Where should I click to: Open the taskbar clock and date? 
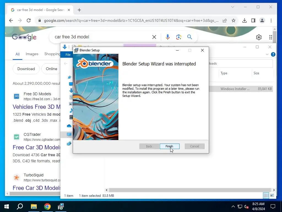[x=258, y=206]
